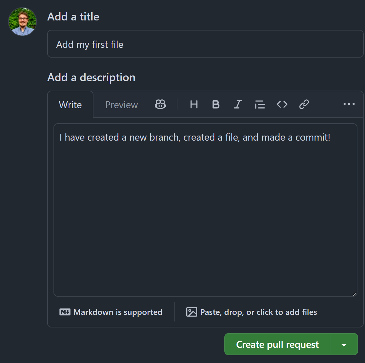Apply italic formatting with the I icon
The image size is (365, 363).
238,104
